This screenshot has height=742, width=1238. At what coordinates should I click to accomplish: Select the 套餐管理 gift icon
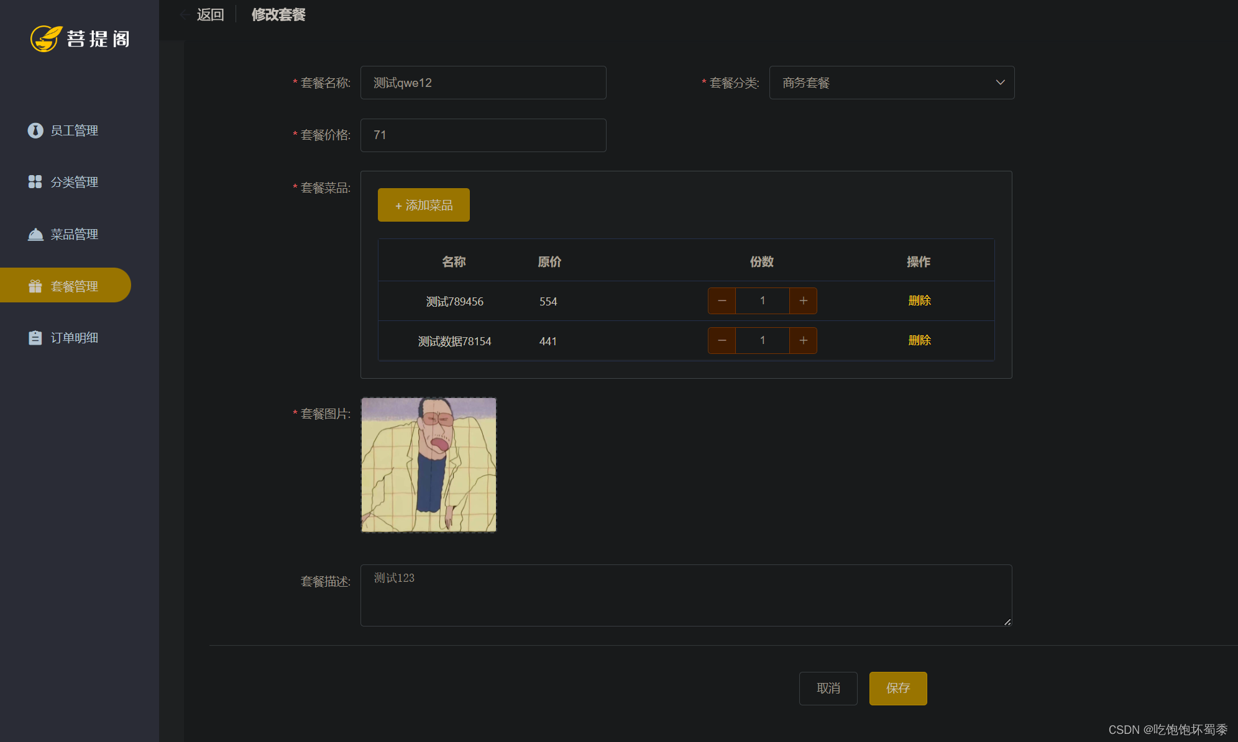coord(35,286)
